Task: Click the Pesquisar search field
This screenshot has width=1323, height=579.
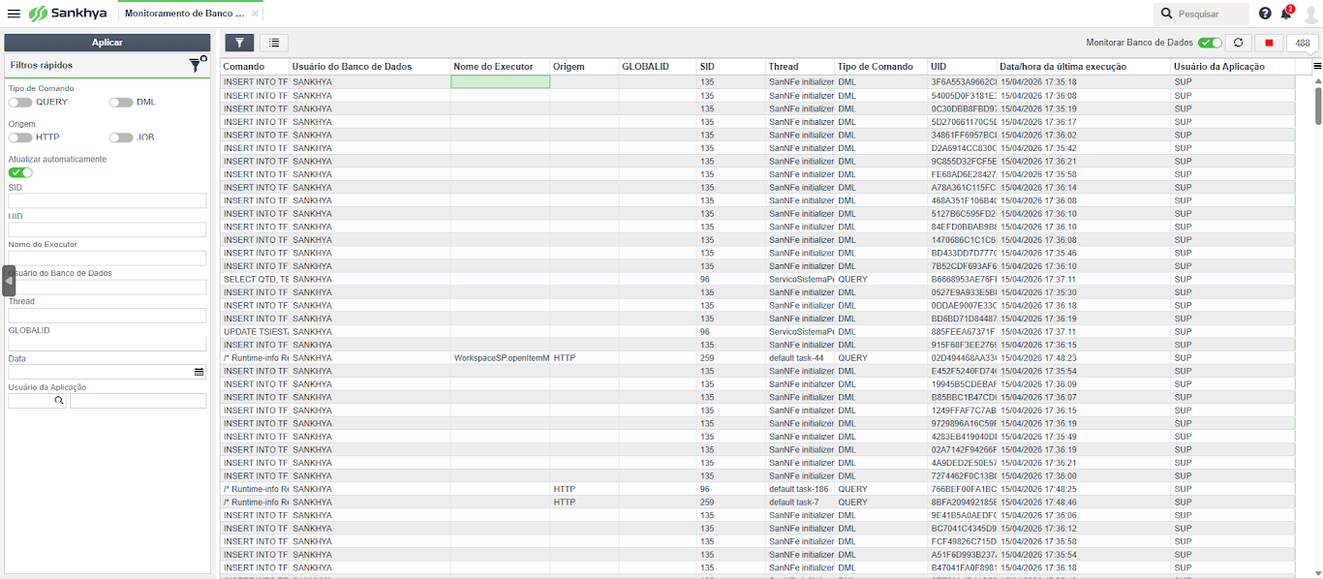Action: (x=1201, y=14)
